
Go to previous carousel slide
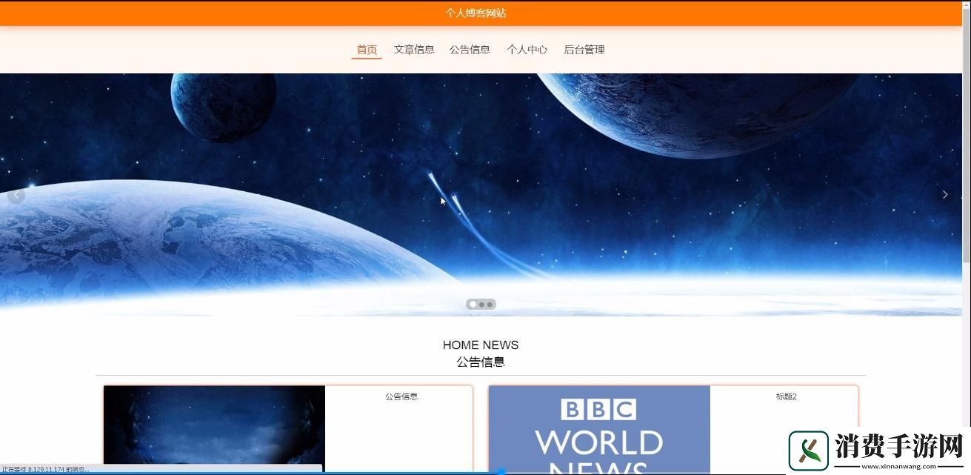pyautogui.click(x=16, y=195)
